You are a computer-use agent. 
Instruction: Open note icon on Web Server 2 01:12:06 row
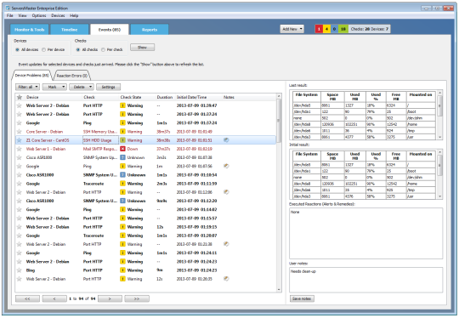click(x=226, y=192)
